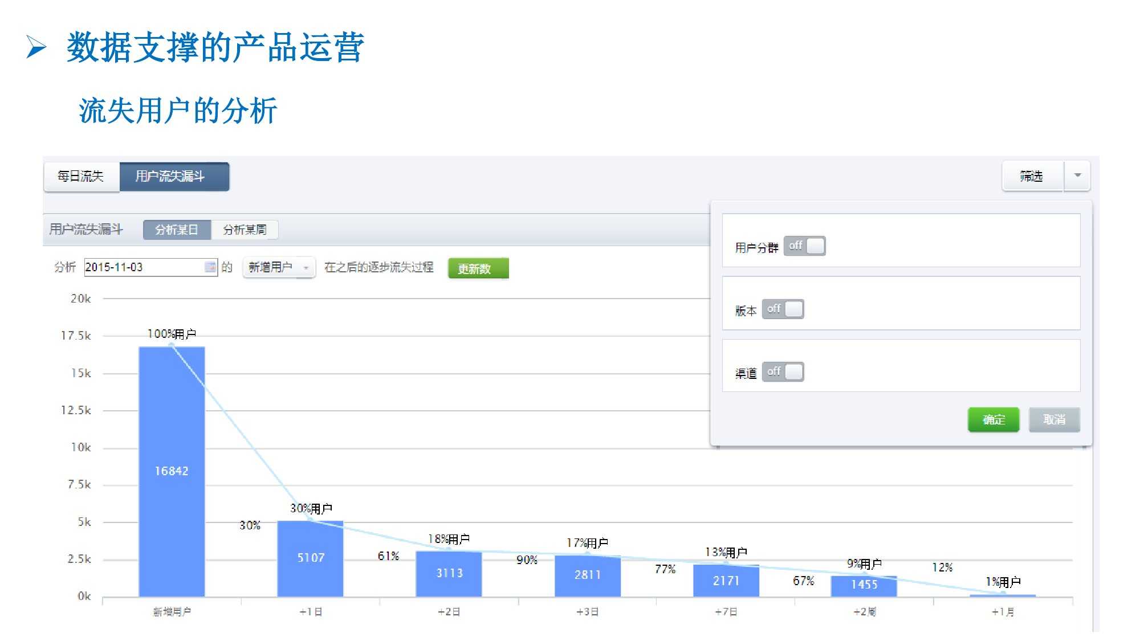Select the 分析某日 tab
Image resolution: width=1140 pixels, height=641 pixels.
177,230
